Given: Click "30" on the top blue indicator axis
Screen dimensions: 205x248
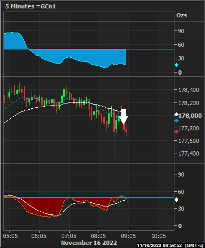Looking at the screenshot, I should pyautogui.click(x=181, y=58).
